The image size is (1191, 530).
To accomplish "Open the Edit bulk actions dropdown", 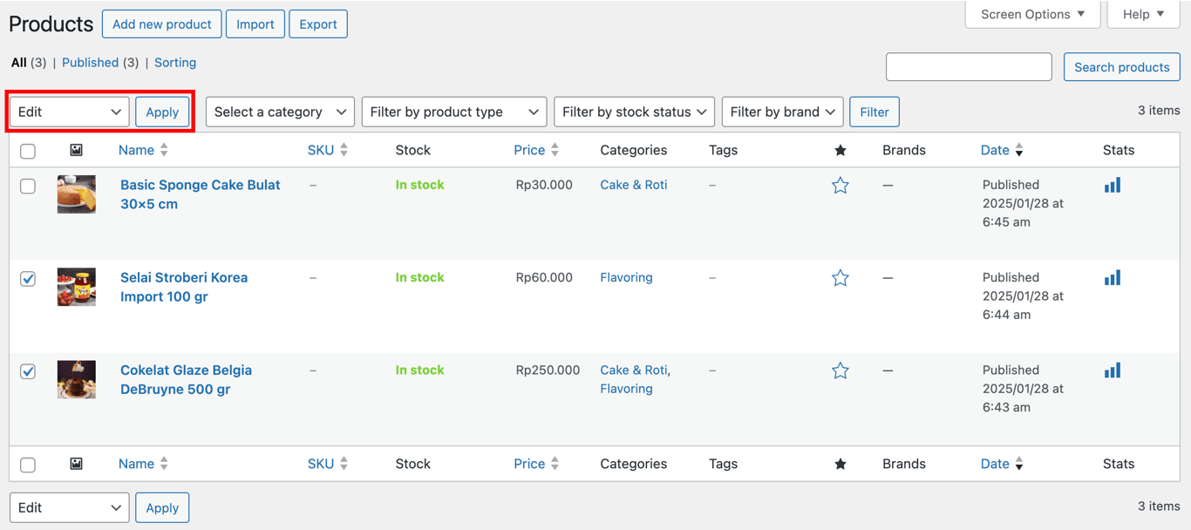I will pos(68,112).
